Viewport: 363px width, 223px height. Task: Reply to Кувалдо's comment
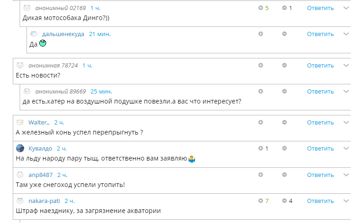coord(321,149)
